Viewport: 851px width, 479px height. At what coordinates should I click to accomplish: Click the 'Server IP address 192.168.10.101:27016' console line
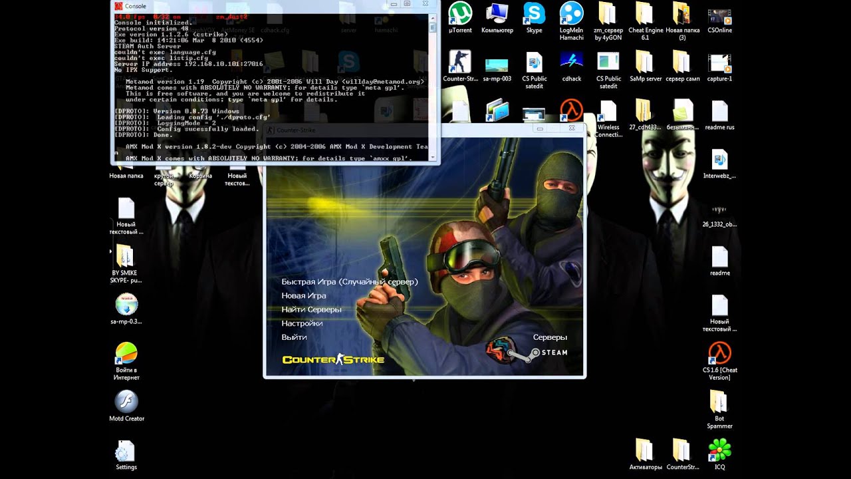188,64
